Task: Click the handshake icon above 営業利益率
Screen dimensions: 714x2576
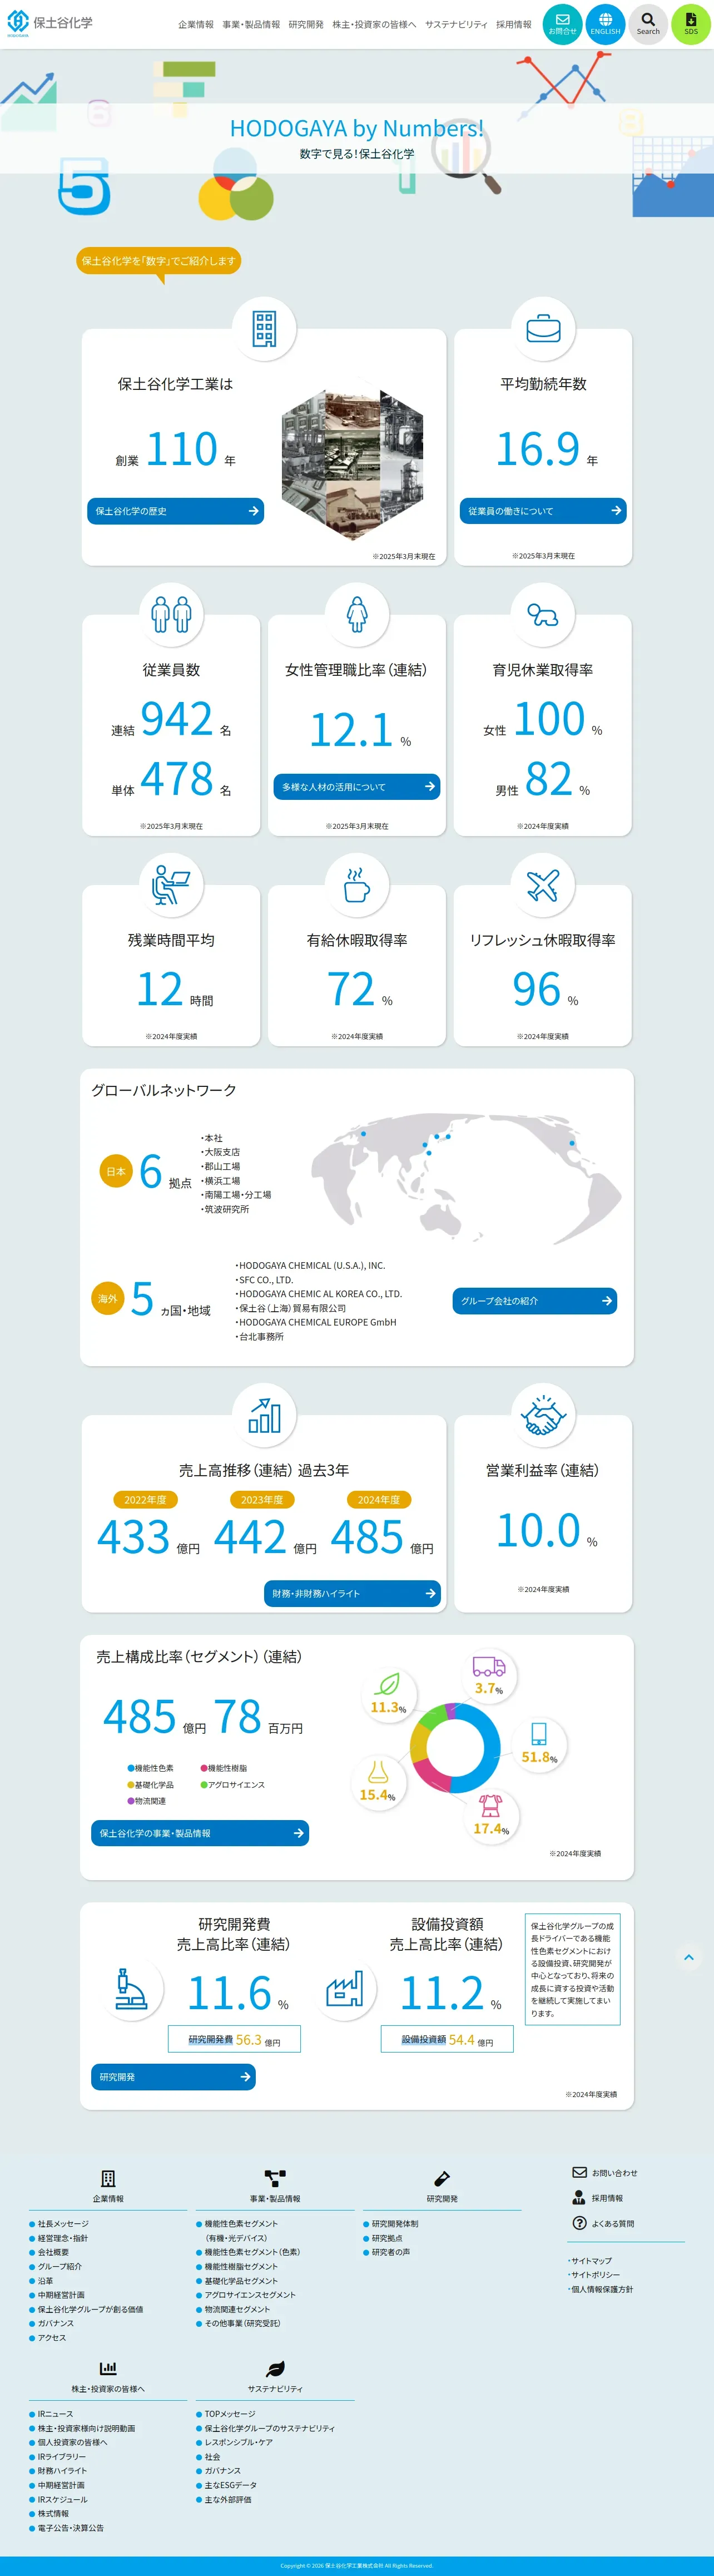Action: [x=543, y=1415]
